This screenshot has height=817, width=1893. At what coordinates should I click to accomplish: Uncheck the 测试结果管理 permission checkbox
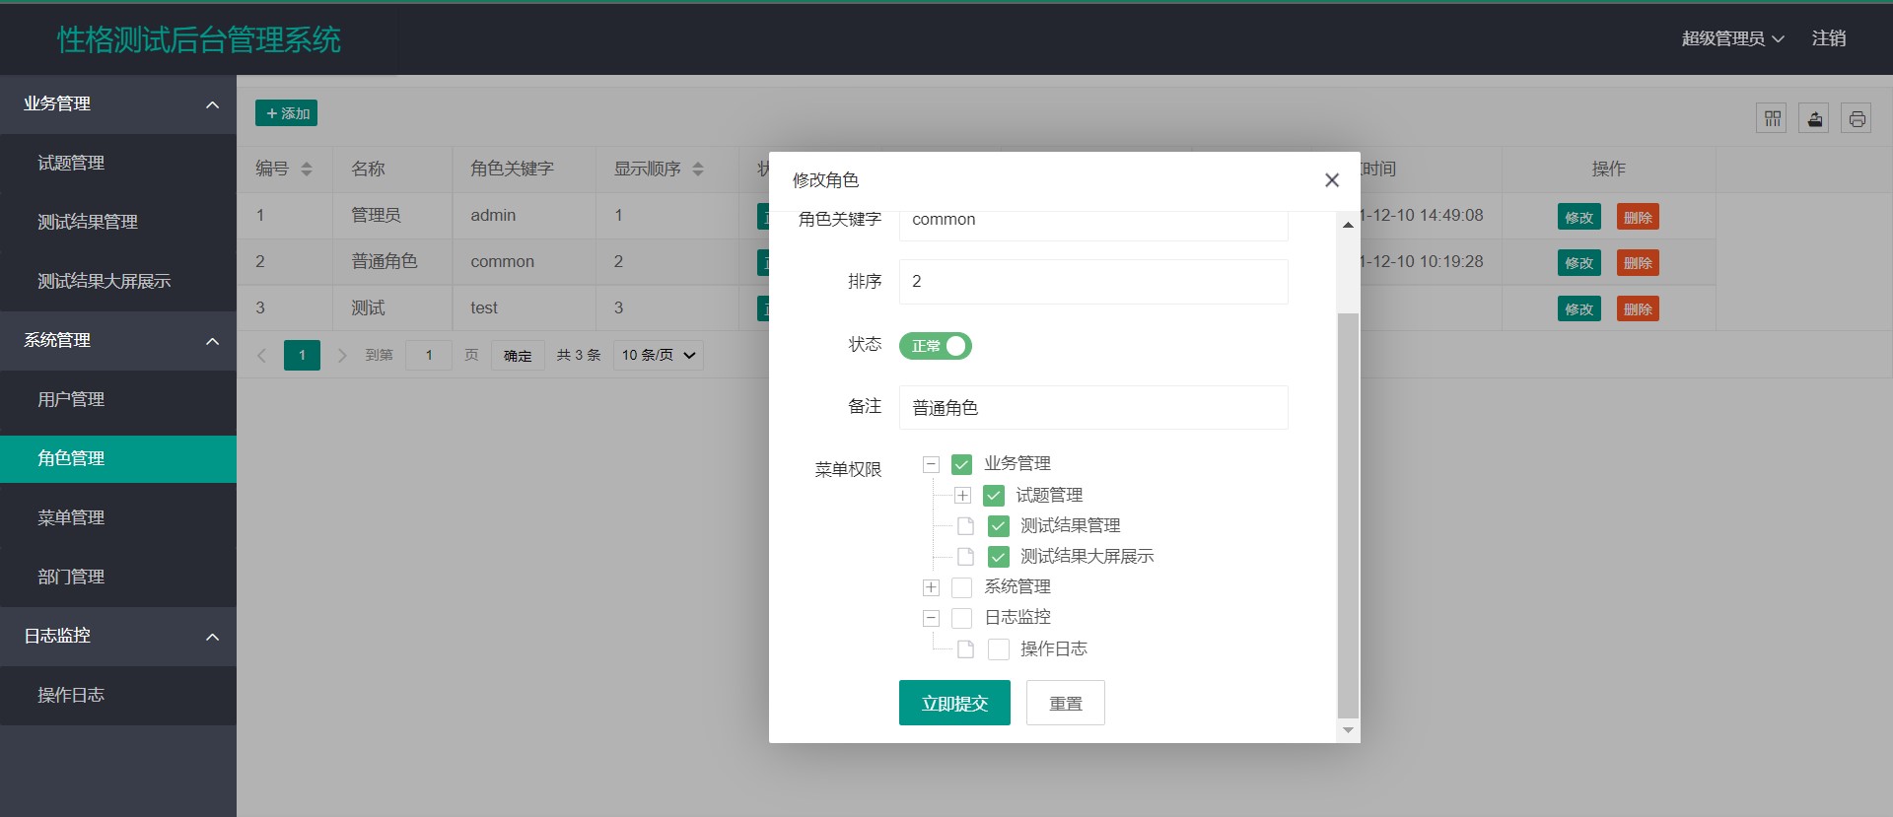(x=999, y=526)
